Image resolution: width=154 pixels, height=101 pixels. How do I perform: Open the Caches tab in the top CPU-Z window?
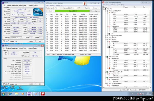pyautogui.click(x=9, y=6)
